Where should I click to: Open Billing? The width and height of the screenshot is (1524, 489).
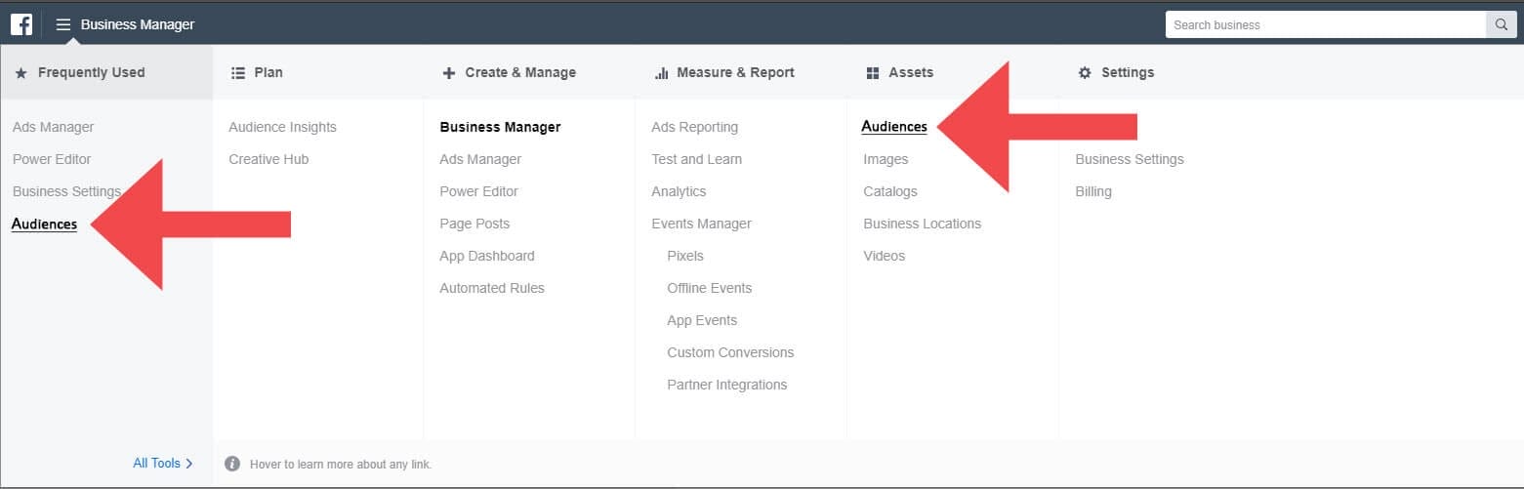click(1093, 191)
